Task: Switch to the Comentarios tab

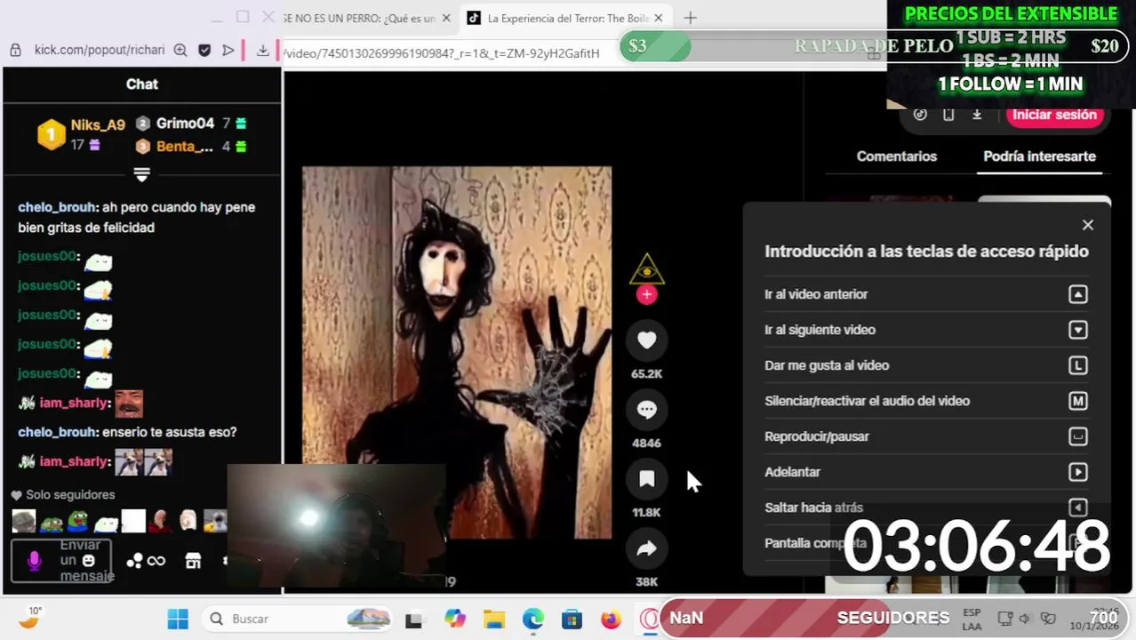Action: pos(896,156)
